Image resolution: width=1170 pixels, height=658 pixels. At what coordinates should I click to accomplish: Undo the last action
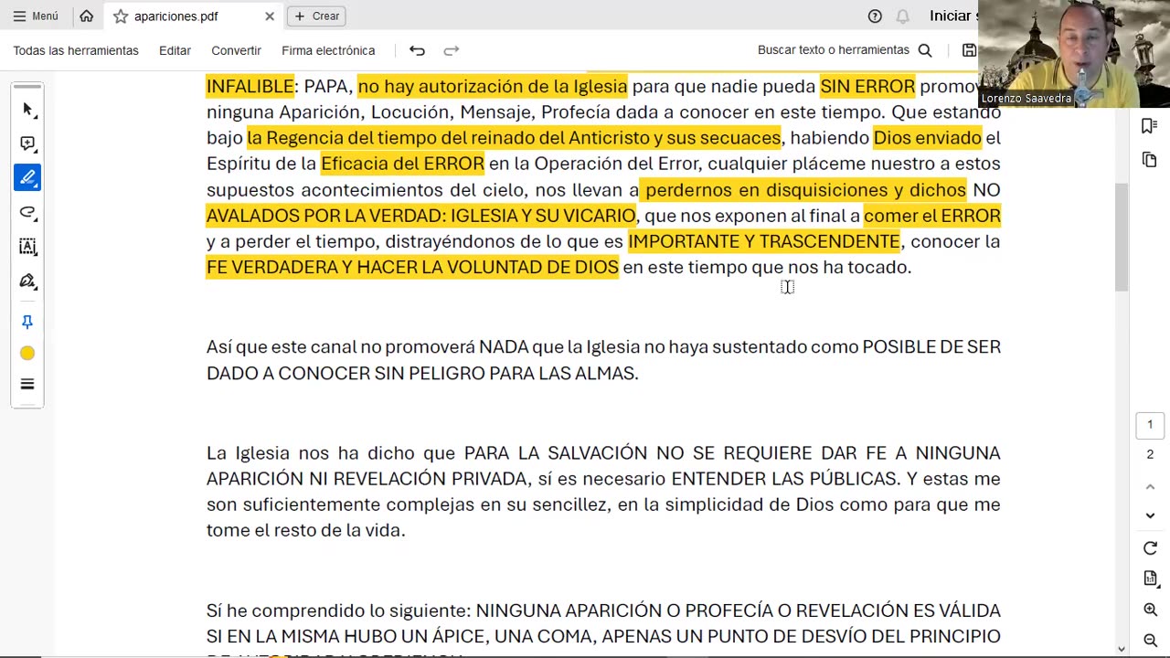pyautogui.click(x=417, y=50)
